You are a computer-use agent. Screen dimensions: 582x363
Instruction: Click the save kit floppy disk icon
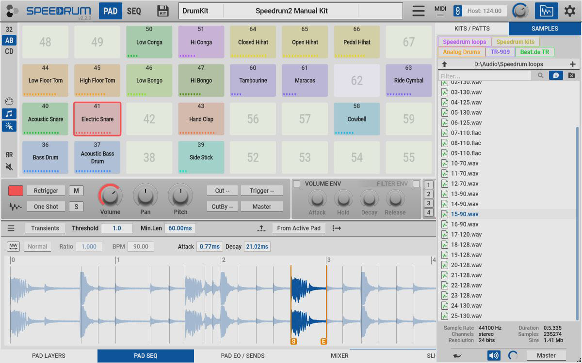point(163,11)
